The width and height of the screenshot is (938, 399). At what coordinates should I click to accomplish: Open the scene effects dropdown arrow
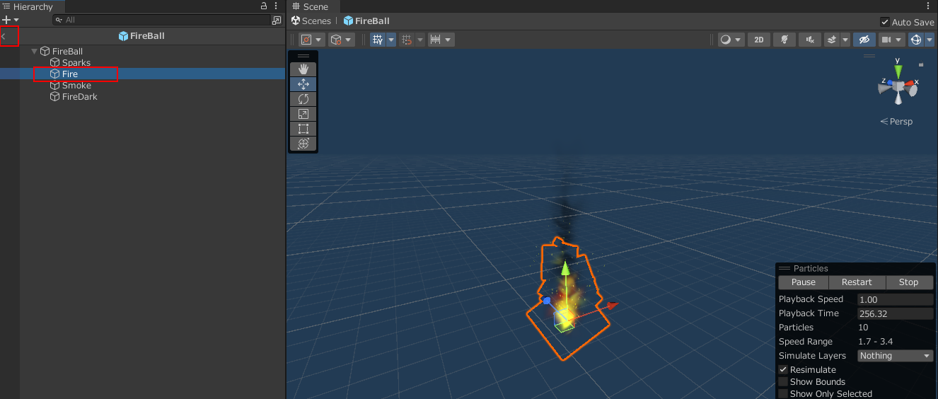click(845, 40)
